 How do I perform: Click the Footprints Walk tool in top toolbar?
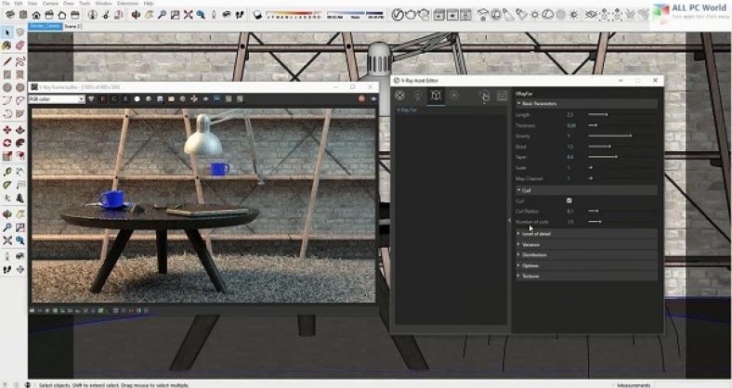tap(240, 15)
